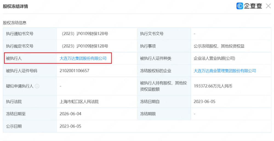Click the 冻结日期至 value 2026-06-04
The width and height of the screenshot is (274, 141).
pos(70,114)
